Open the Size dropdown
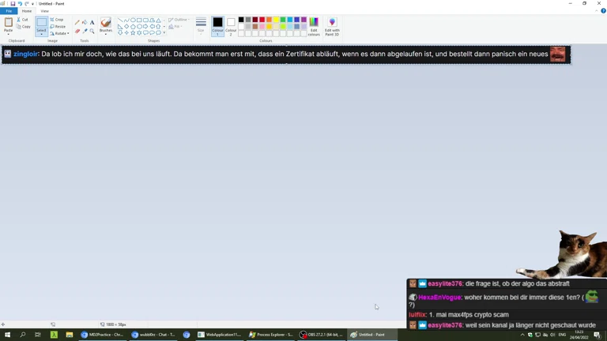This screenshot has height=341, width=607. (201, 26)
